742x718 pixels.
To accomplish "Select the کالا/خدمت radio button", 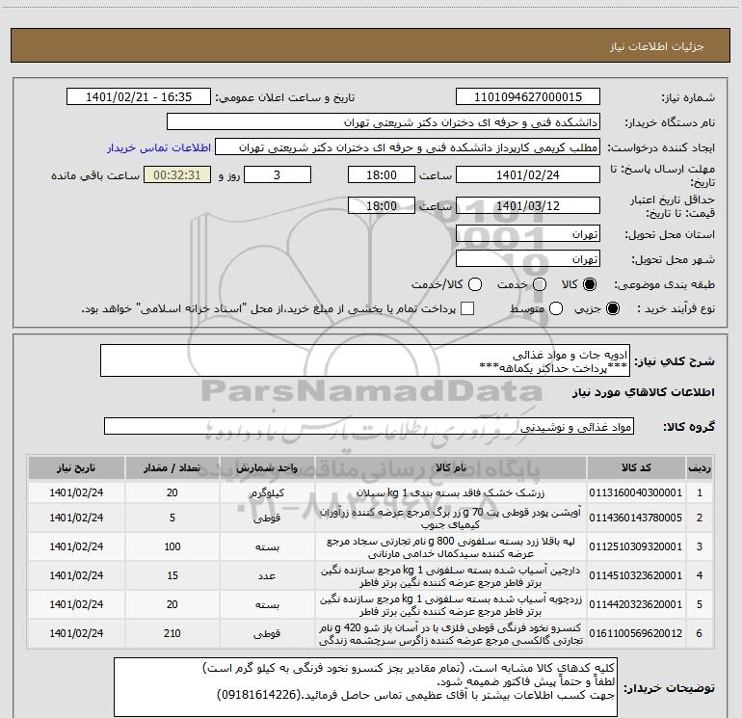I will point(475,284).
